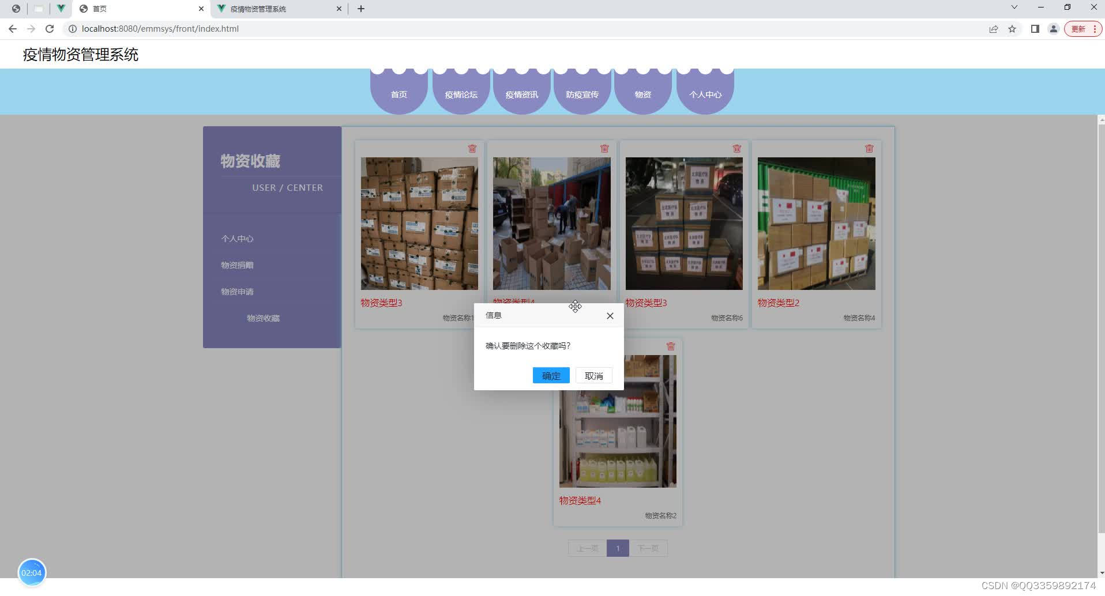Confirm deletion with 确定 button
1105x596 pixels.
point(551,376)
